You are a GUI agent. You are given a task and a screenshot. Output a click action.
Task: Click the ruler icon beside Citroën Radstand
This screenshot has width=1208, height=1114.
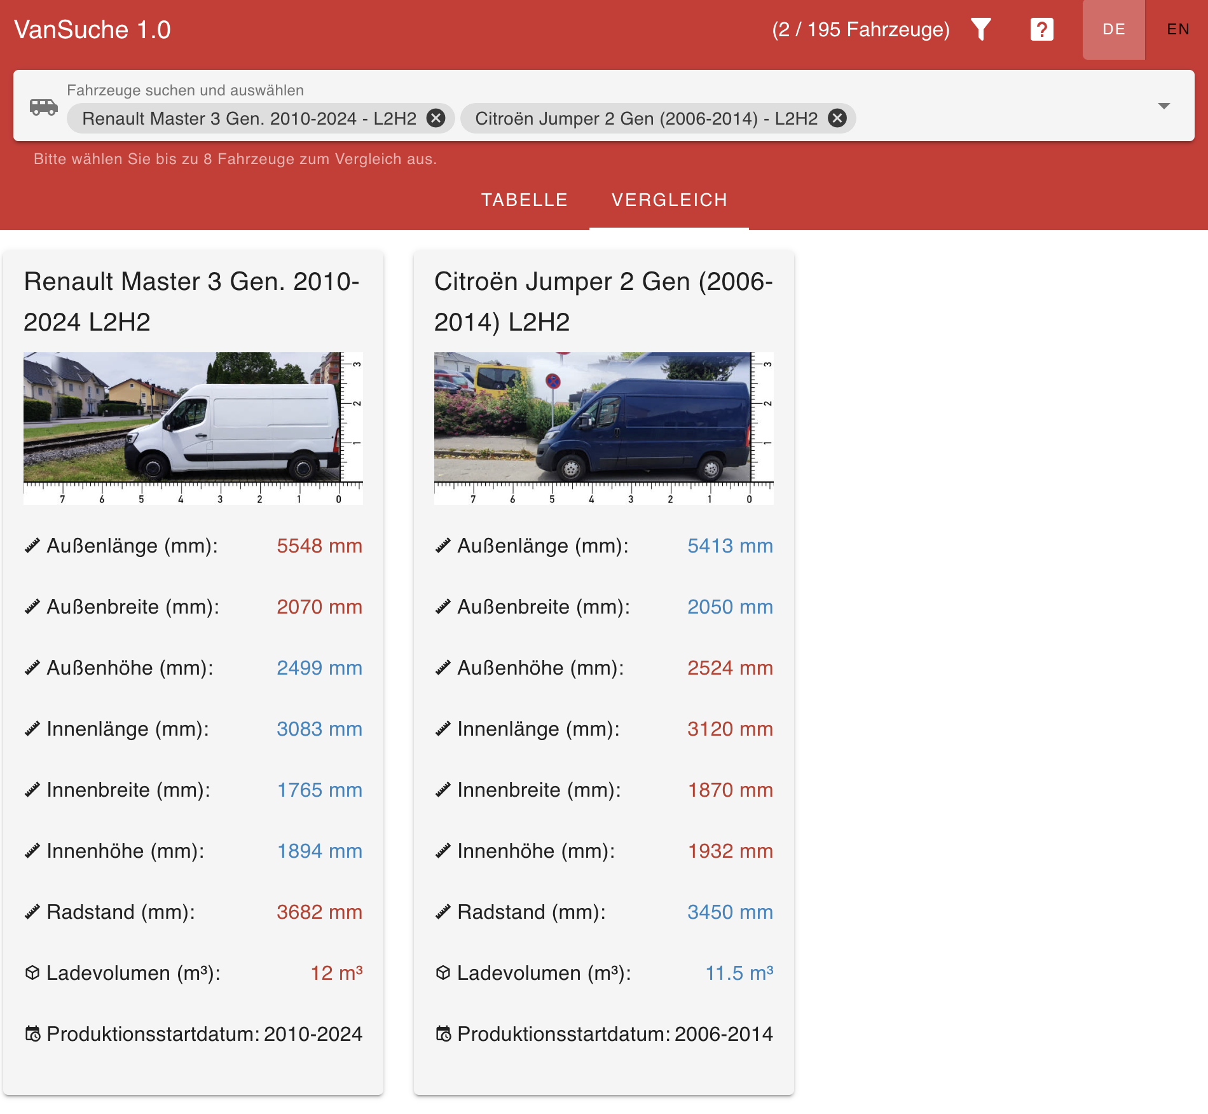pyautogui.click(x=443, y=912)
